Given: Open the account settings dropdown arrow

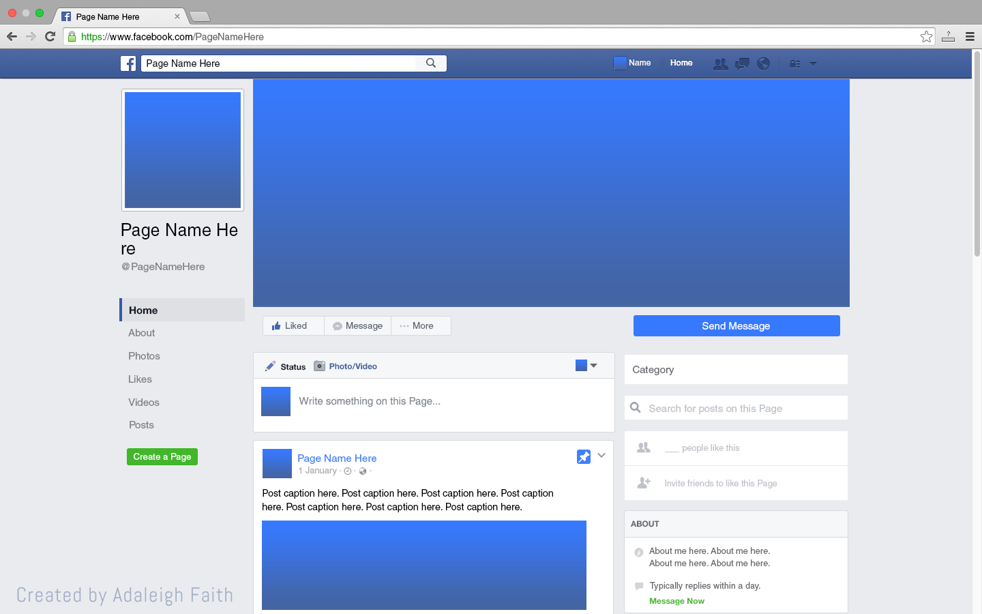Looking at the screenshot, I should coord(813,63).
